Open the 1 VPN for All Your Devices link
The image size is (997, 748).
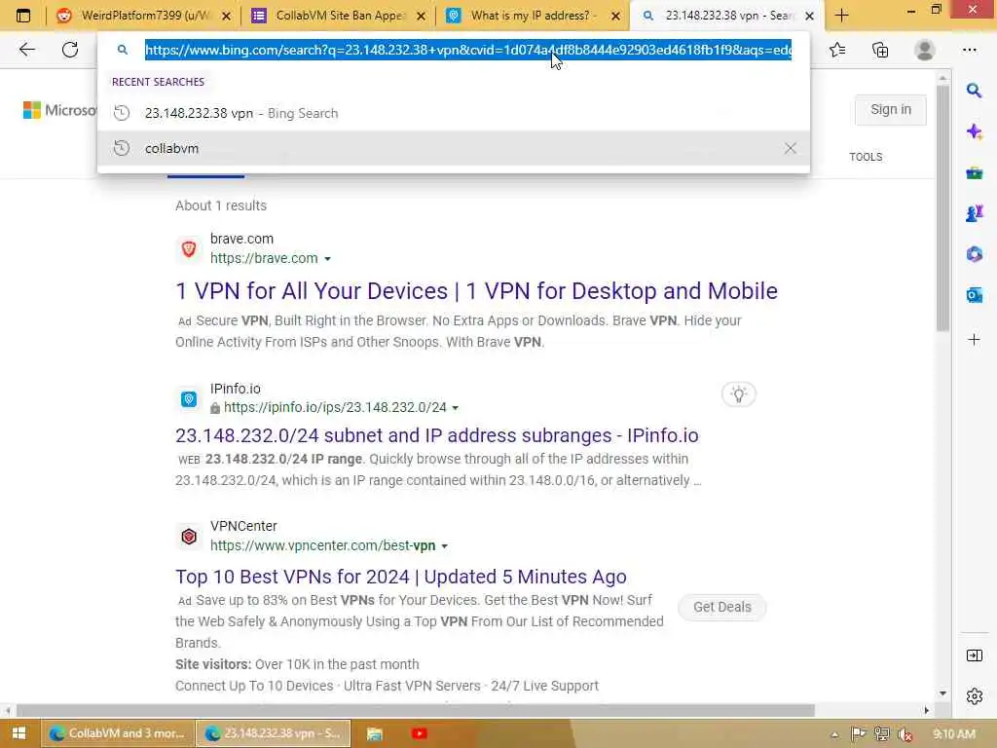click(x=476, y=291)
